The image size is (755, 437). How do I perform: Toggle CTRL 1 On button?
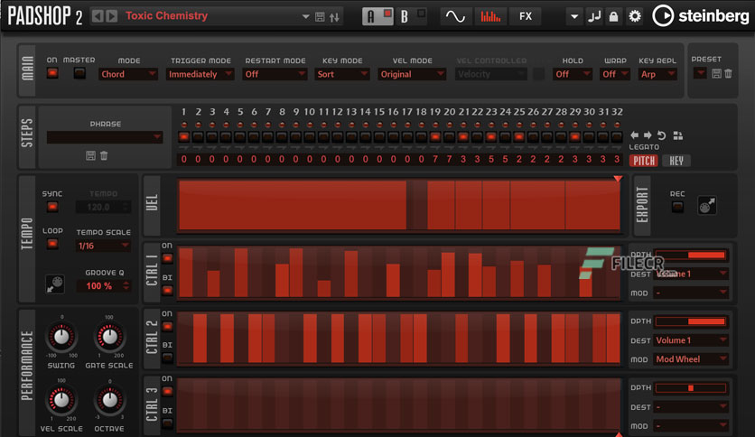[167, 258]
